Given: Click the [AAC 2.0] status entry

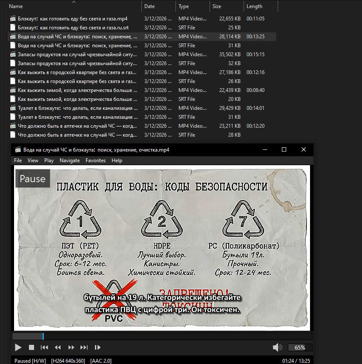Looking at the screenshot, I should point(101,361).
